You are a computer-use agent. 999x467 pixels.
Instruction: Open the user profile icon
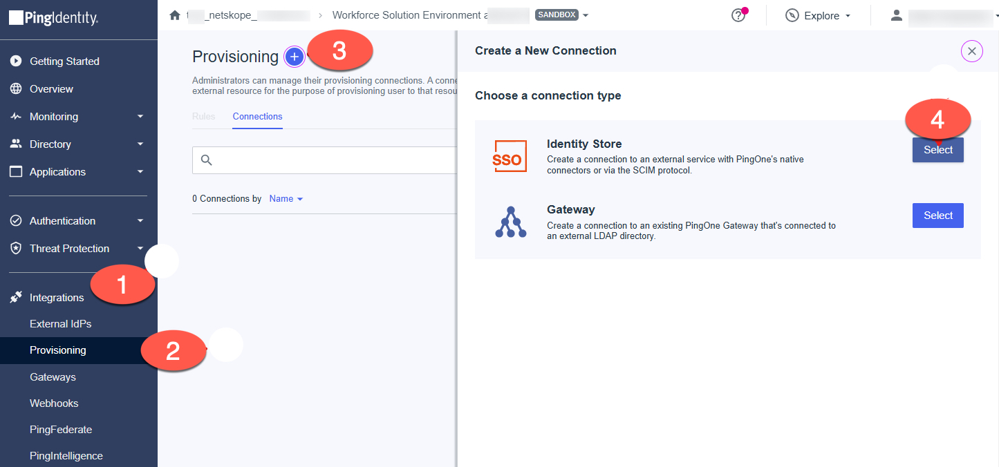897,15
